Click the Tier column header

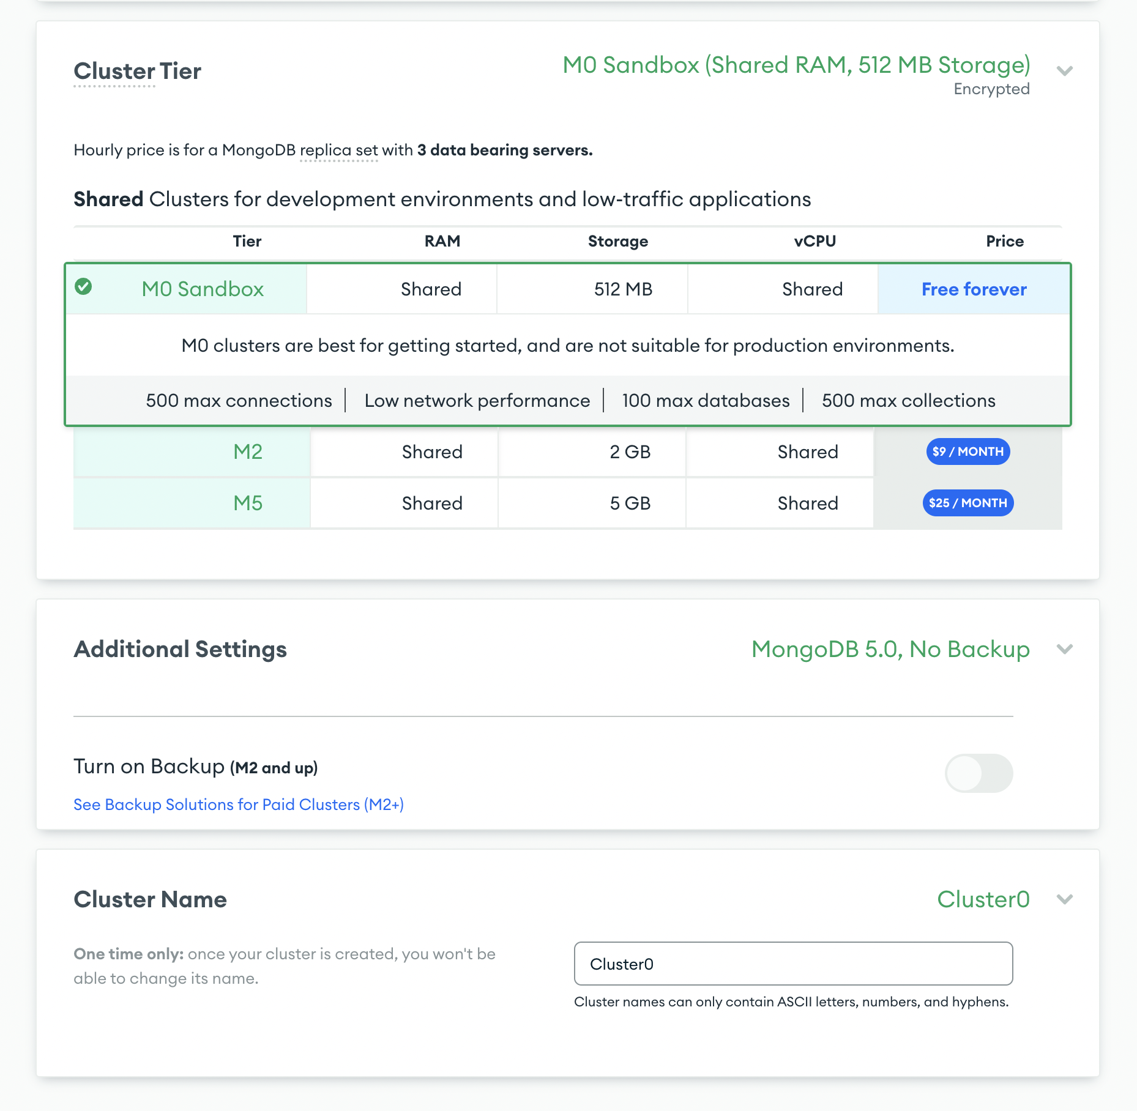pyautogui.click(x=247, y=241)
